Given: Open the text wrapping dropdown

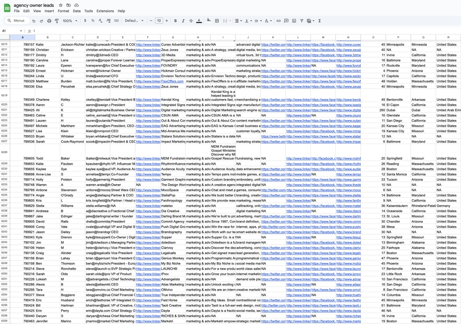Looking at the screenshot, I should pos(258,21).
